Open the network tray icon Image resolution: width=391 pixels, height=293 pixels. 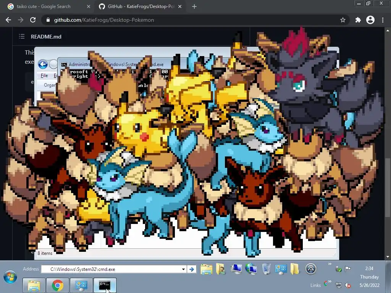338,285
